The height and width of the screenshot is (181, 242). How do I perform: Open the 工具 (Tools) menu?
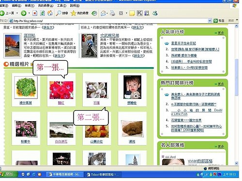[x=61, y=6]
